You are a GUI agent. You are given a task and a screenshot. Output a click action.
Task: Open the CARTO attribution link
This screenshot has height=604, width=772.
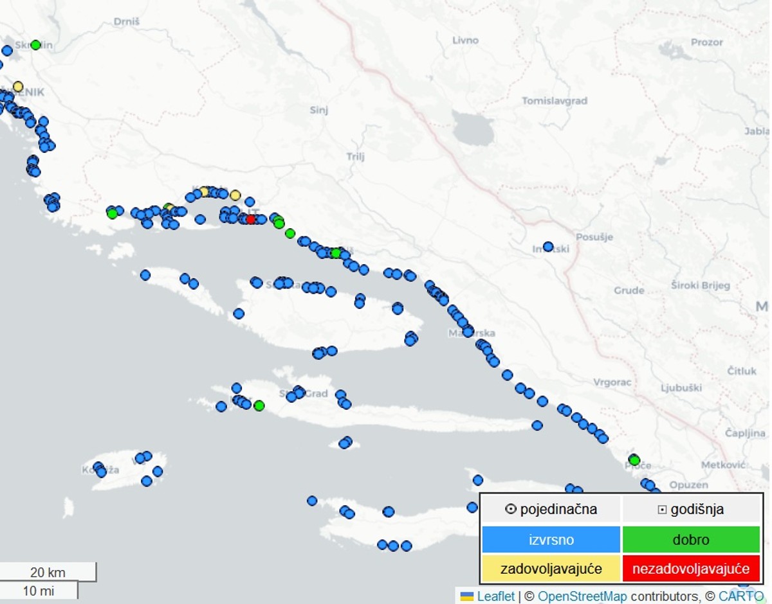coord(741,596)
